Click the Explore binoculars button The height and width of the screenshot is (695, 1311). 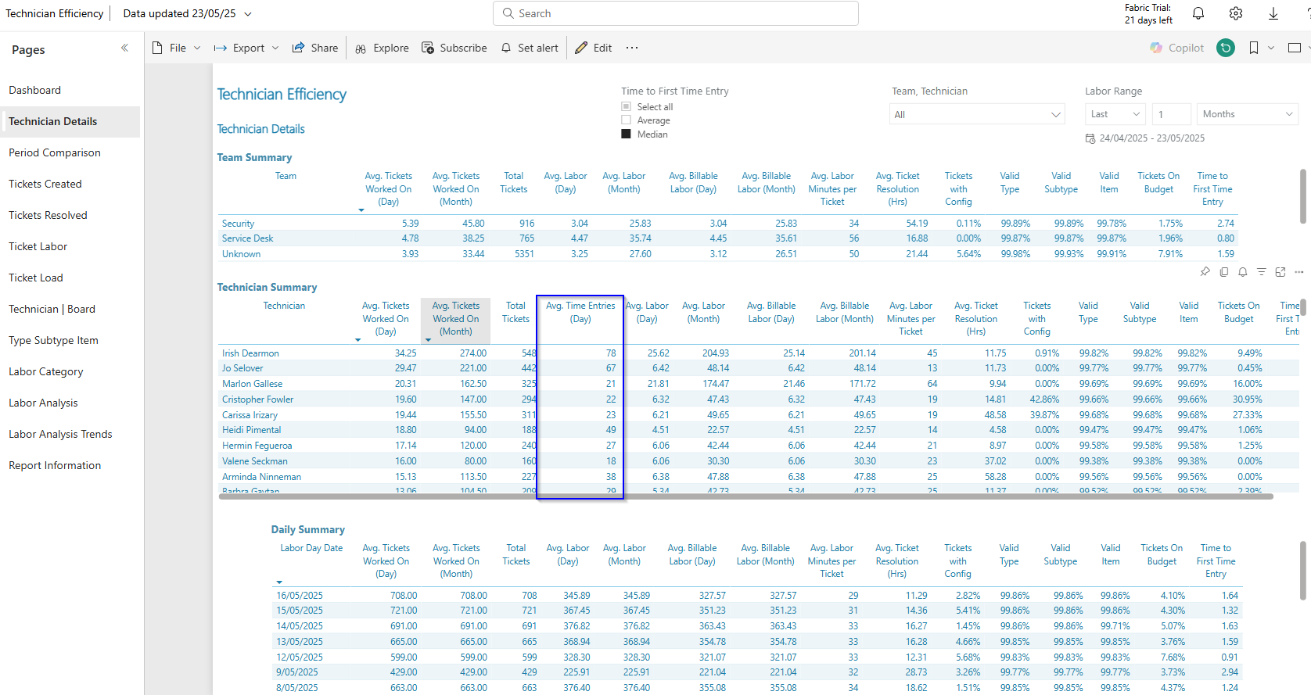(x=382, y=48)
